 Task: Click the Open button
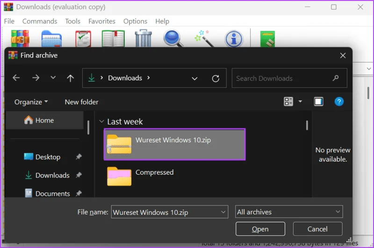(x=260, y=229)
